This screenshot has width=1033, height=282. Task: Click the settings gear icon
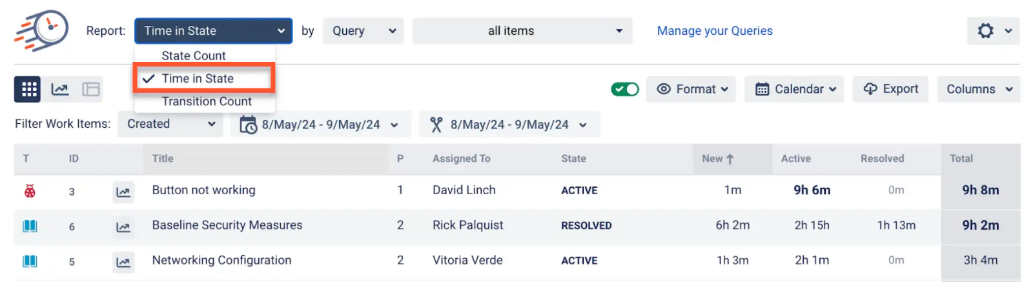[985, 31]
